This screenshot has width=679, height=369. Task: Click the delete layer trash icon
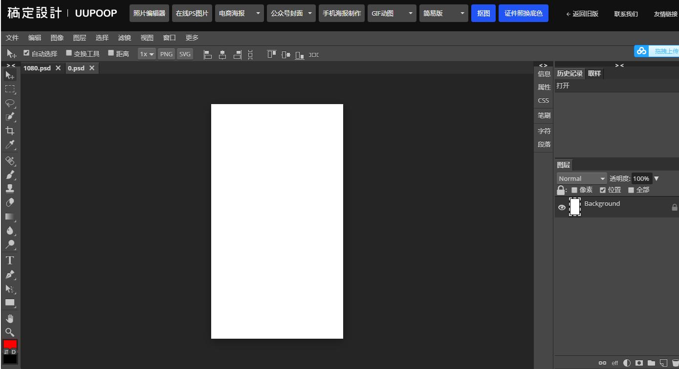point(675,363)
